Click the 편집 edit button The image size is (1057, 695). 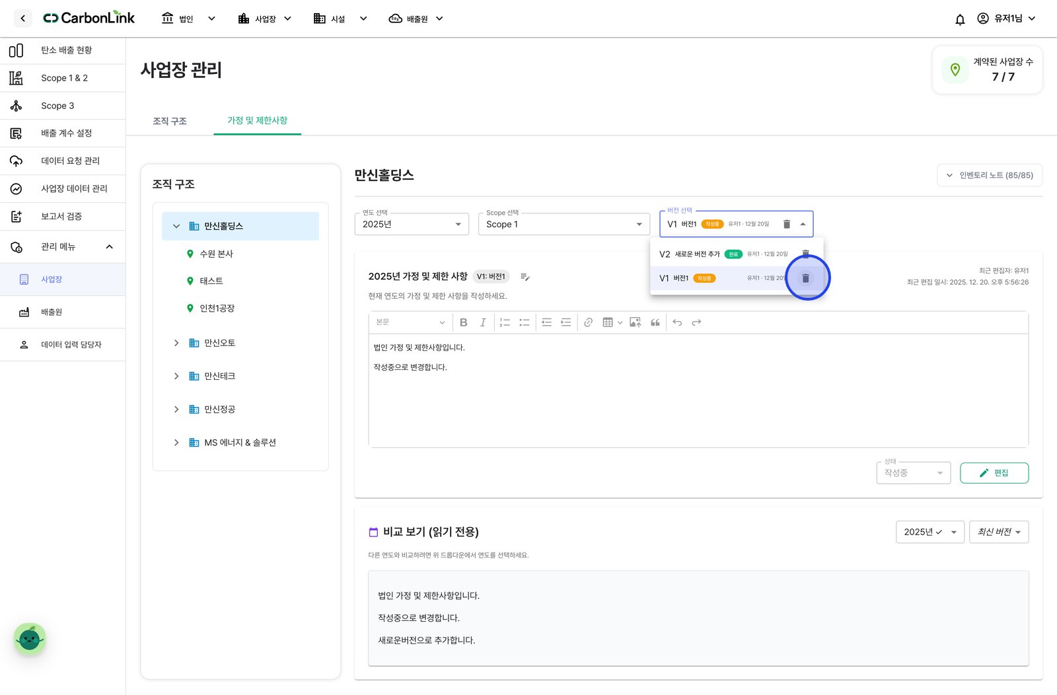click(994, 473)
